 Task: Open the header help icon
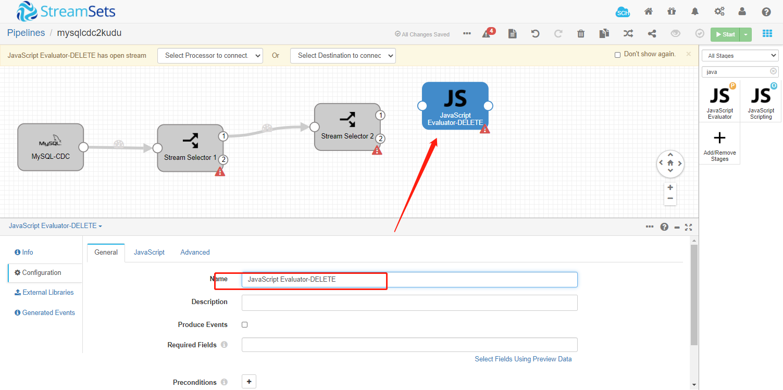(x=766, y=11)
